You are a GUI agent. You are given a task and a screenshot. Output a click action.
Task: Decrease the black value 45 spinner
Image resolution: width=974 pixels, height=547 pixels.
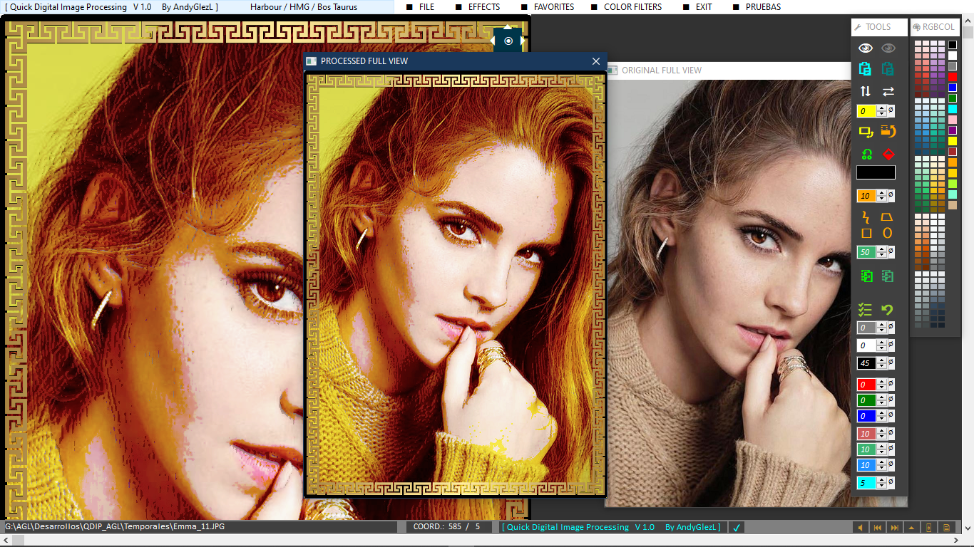882,366
